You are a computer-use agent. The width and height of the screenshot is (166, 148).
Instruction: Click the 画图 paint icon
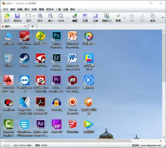pos(118,16)
